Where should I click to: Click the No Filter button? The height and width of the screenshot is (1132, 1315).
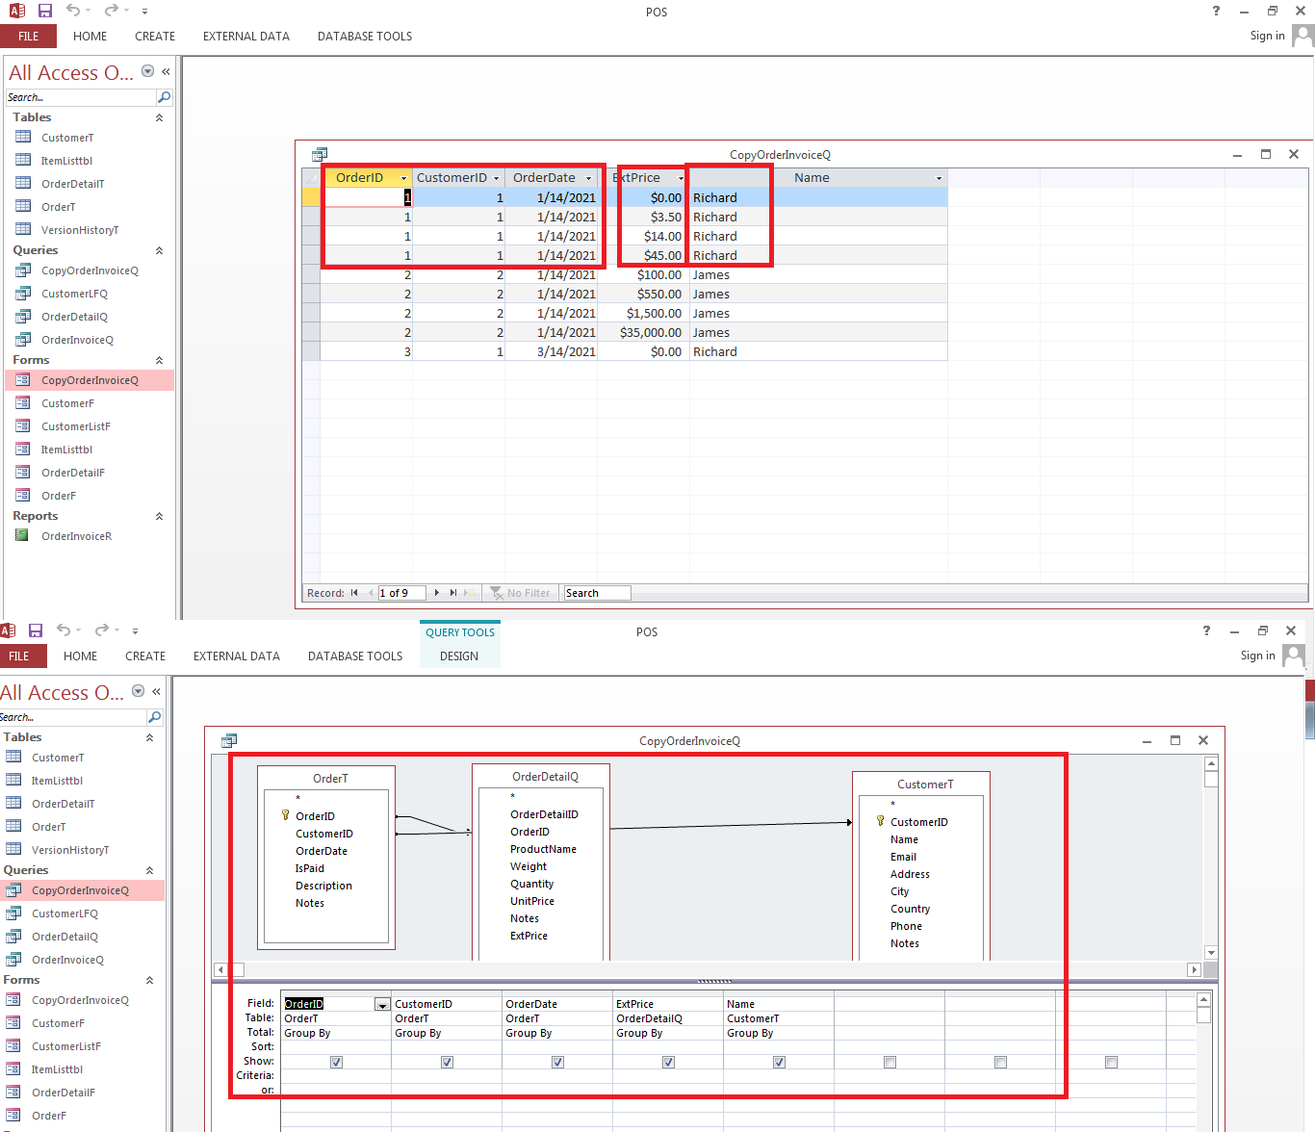(521, 593)
